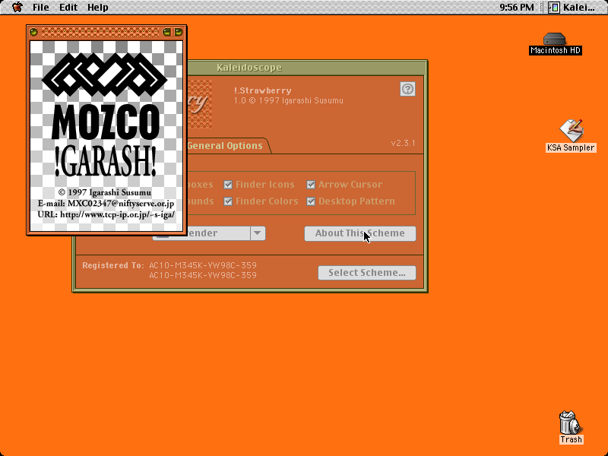The width and height of the screenshot is (608, 456).
Task: Click the Select Scheme... button
Action: [367, 273]
